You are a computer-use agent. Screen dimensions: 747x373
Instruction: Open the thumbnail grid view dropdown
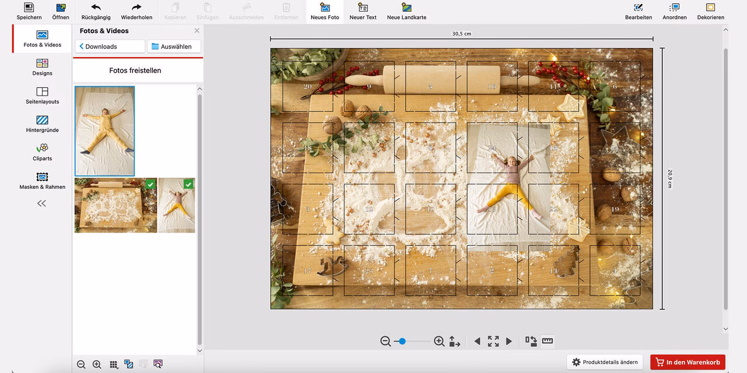click(x=114, y=364)
